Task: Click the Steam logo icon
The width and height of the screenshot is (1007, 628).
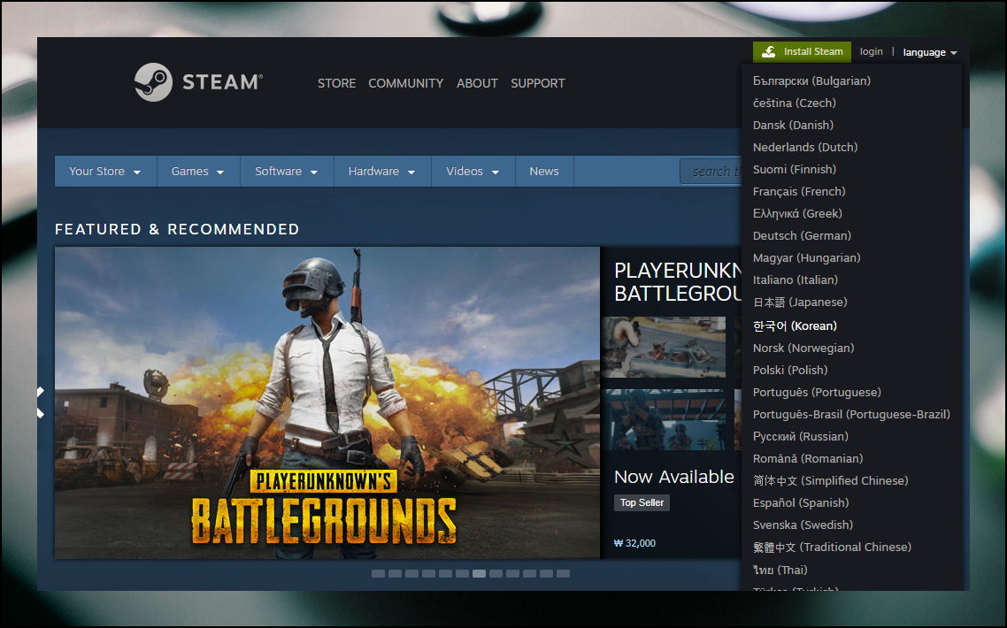Action: [x=153, y=82]
